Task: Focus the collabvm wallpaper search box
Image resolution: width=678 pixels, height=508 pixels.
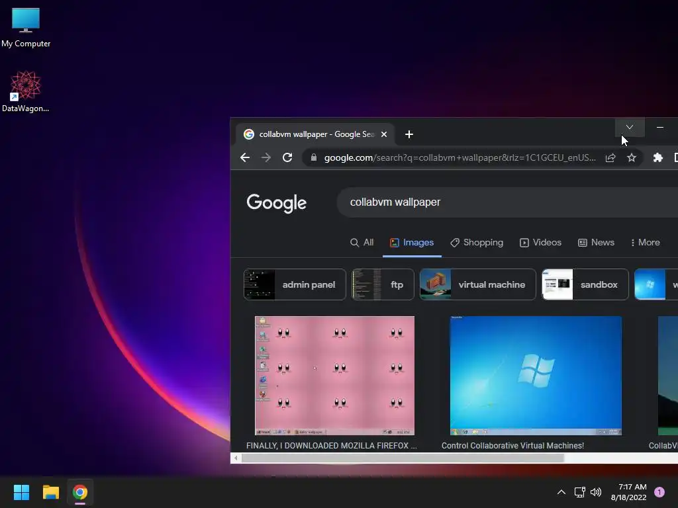Action: tap(507, 202)
